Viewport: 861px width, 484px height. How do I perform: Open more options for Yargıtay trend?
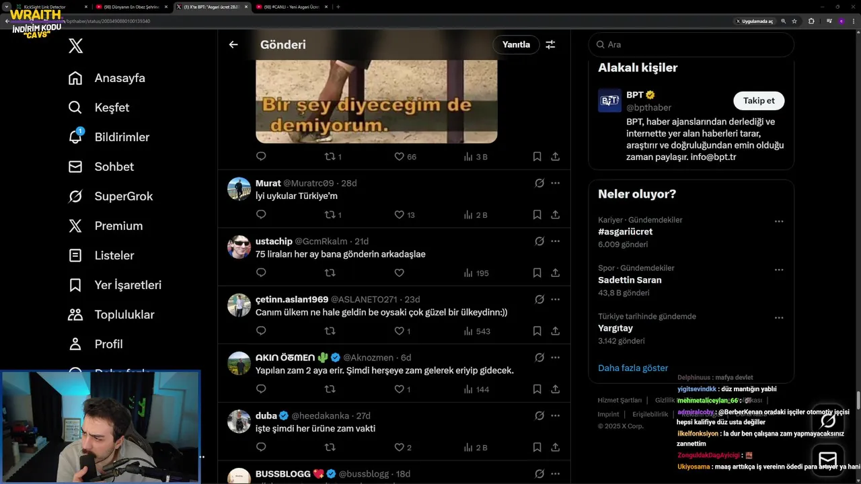[x=779, y=318]
